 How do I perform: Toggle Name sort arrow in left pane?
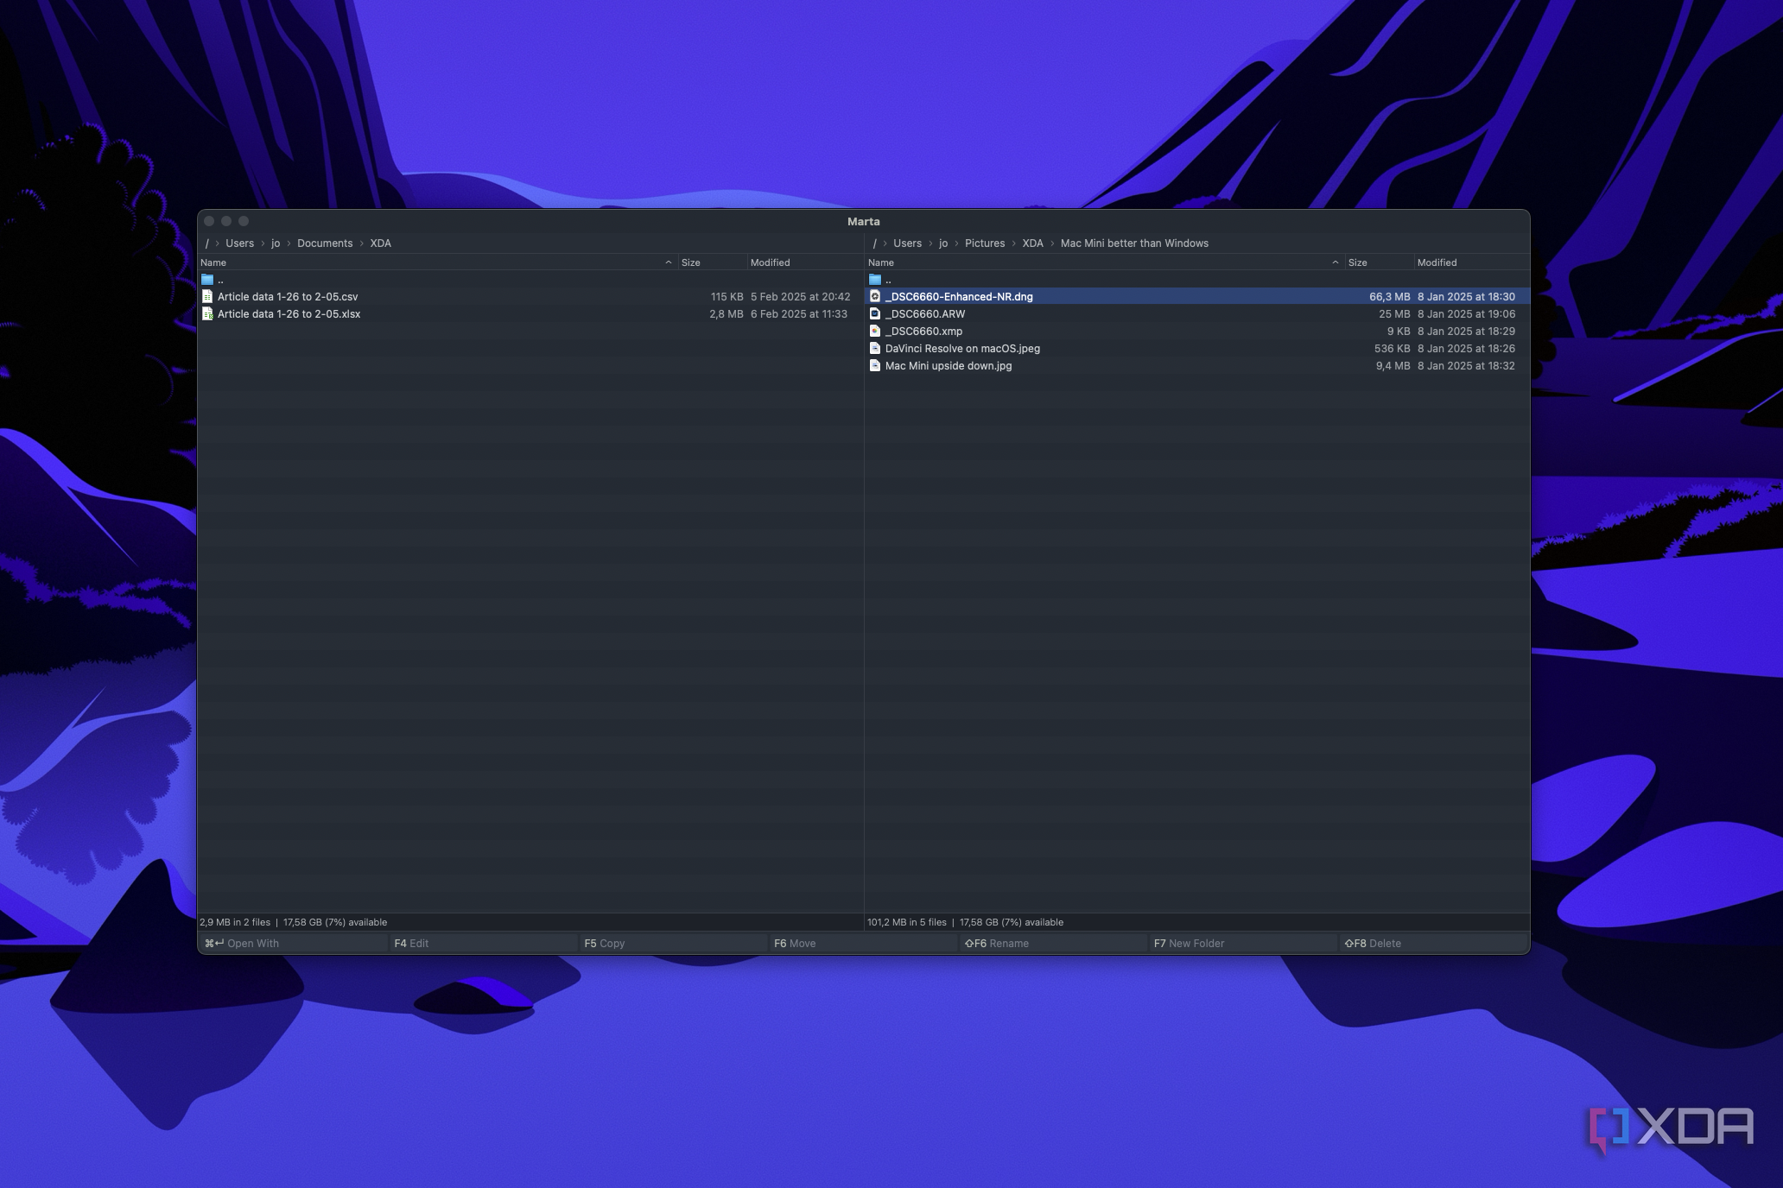click(x=669, y=262)
